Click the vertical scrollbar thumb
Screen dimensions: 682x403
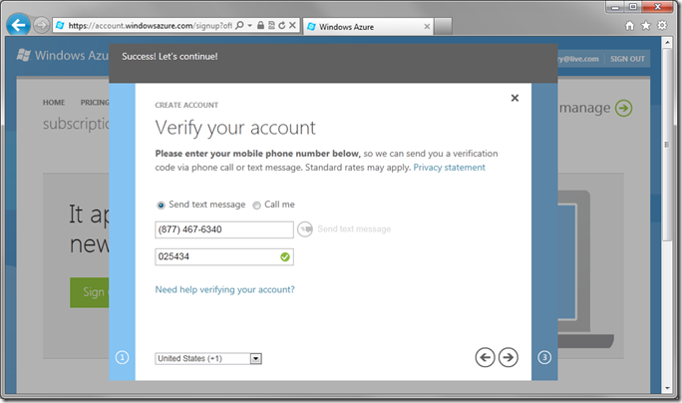tap(667, 144)
